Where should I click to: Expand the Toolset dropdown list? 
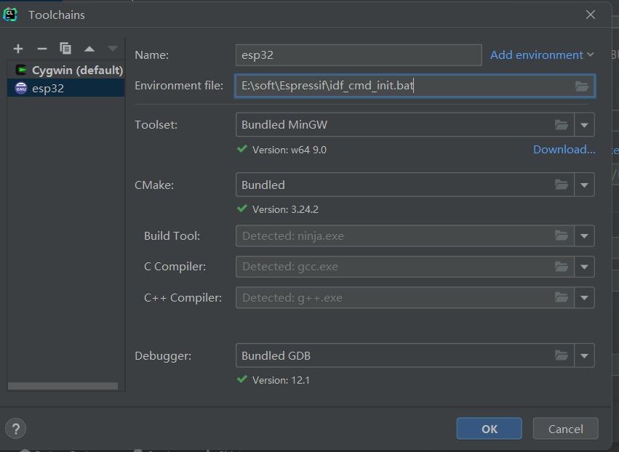584,125
